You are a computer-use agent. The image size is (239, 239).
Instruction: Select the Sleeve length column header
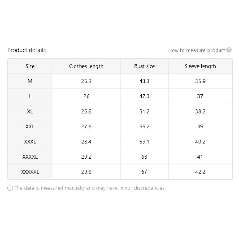tap(200, 66)
